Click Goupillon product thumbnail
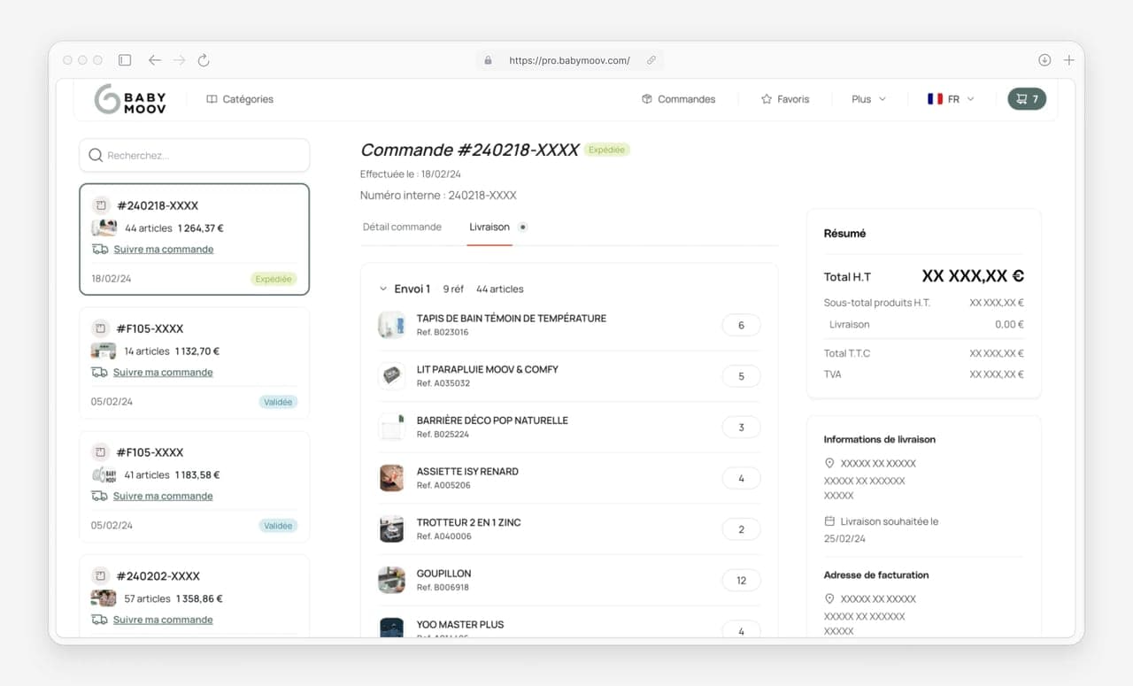The width and height of the screenshot is (1133, 686). pyautogui.click(x=391, y=581)
